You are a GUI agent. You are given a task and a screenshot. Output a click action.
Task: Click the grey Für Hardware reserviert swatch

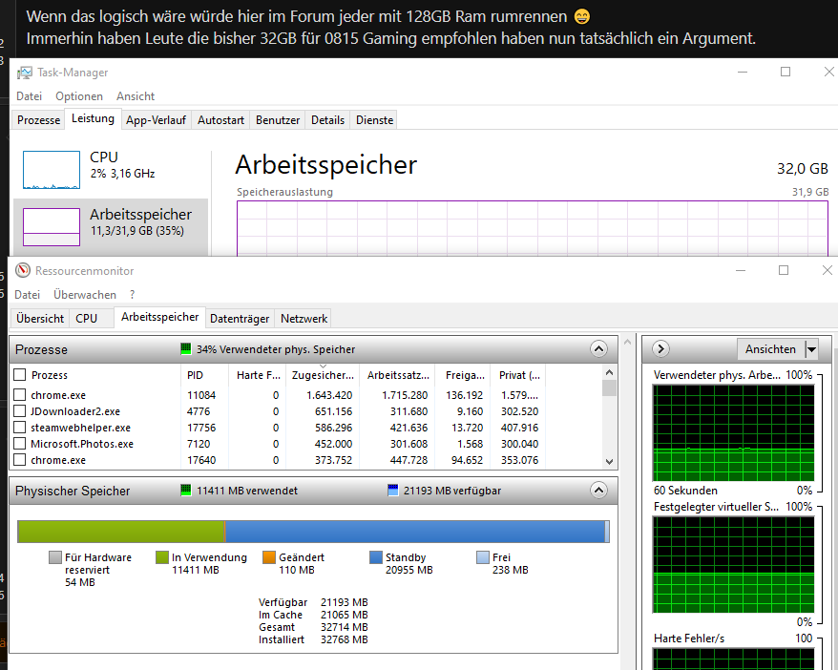pos(55,557)
